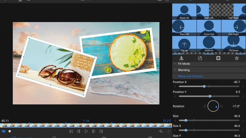
Task: Click the star favorites preset icon
Action: click(237, 58)
